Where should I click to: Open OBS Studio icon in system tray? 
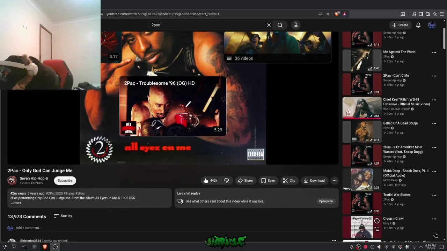(358, 247)
